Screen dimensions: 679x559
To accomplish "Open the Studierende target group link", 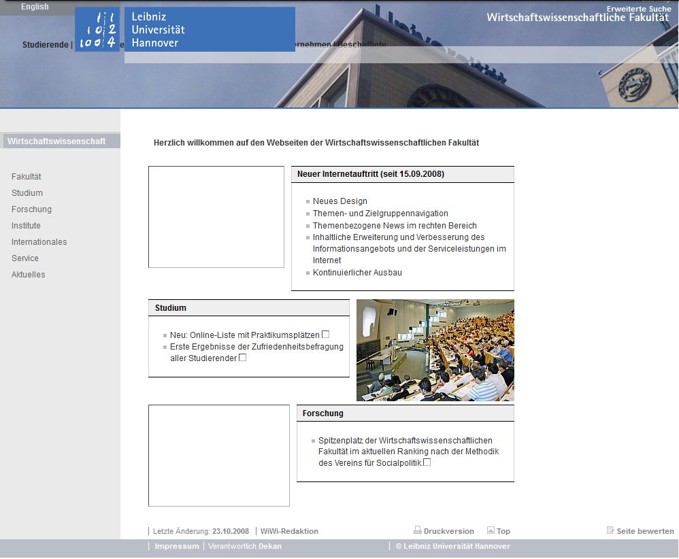I will (x=46, y=45).
